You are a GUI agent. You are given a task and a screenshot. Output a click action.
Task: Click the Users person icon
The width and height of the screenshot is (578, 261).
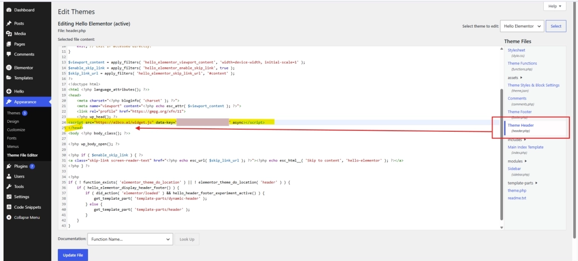9,176
